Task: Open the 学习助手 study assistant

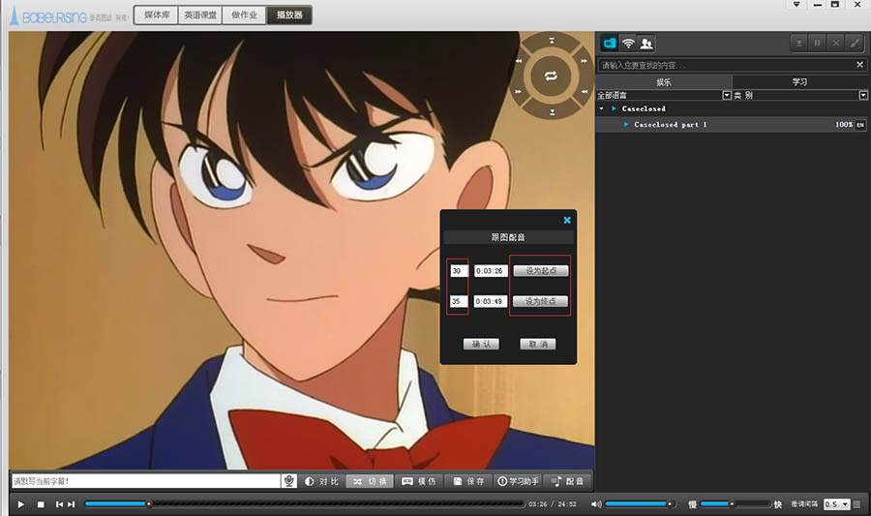Action: tap(518, 481)
